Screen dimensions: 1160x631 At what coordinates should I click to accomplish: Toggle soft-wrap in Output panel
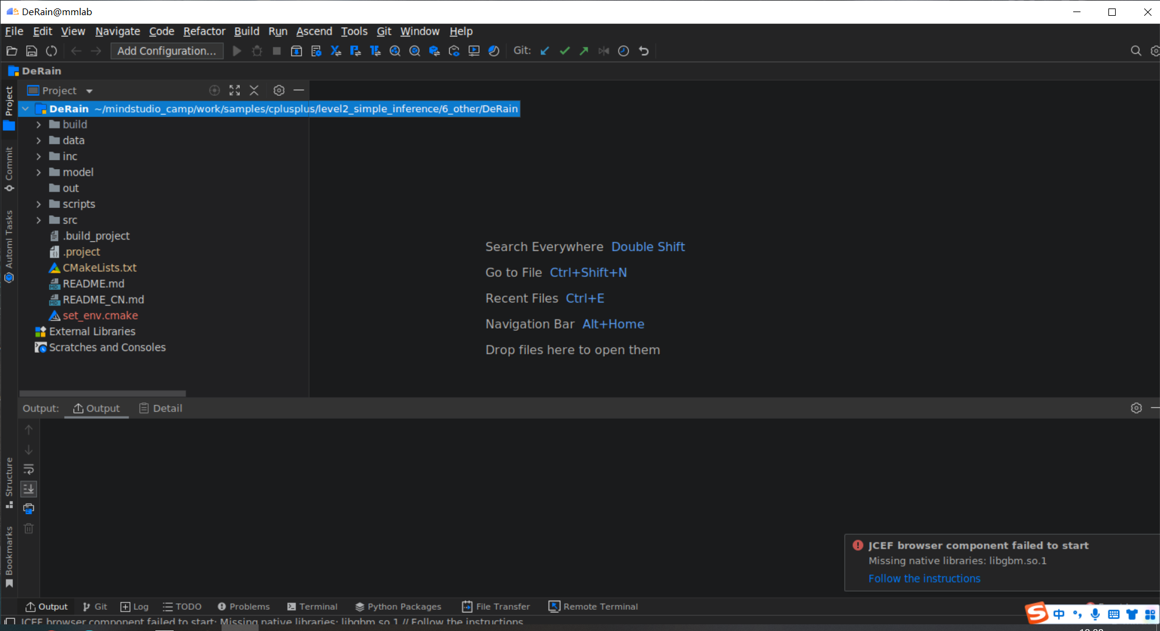(x=29, y=469)
